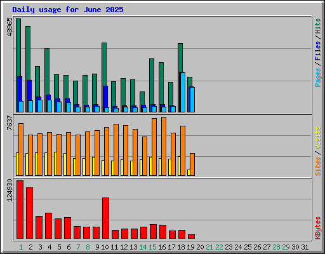This screenshot has width=325, height=254.
Task: Click the green hits bar for day 15
Action: [x=152, y=82]
